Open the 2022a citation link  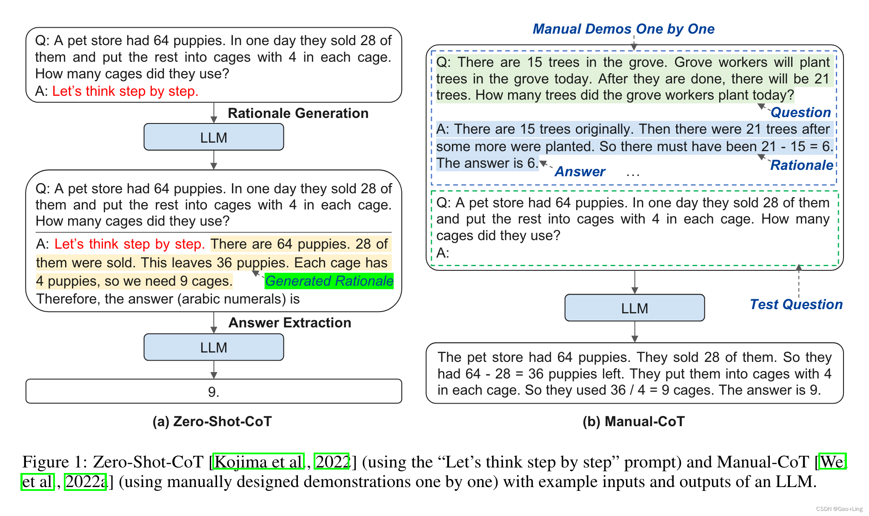tap(85, 482)
